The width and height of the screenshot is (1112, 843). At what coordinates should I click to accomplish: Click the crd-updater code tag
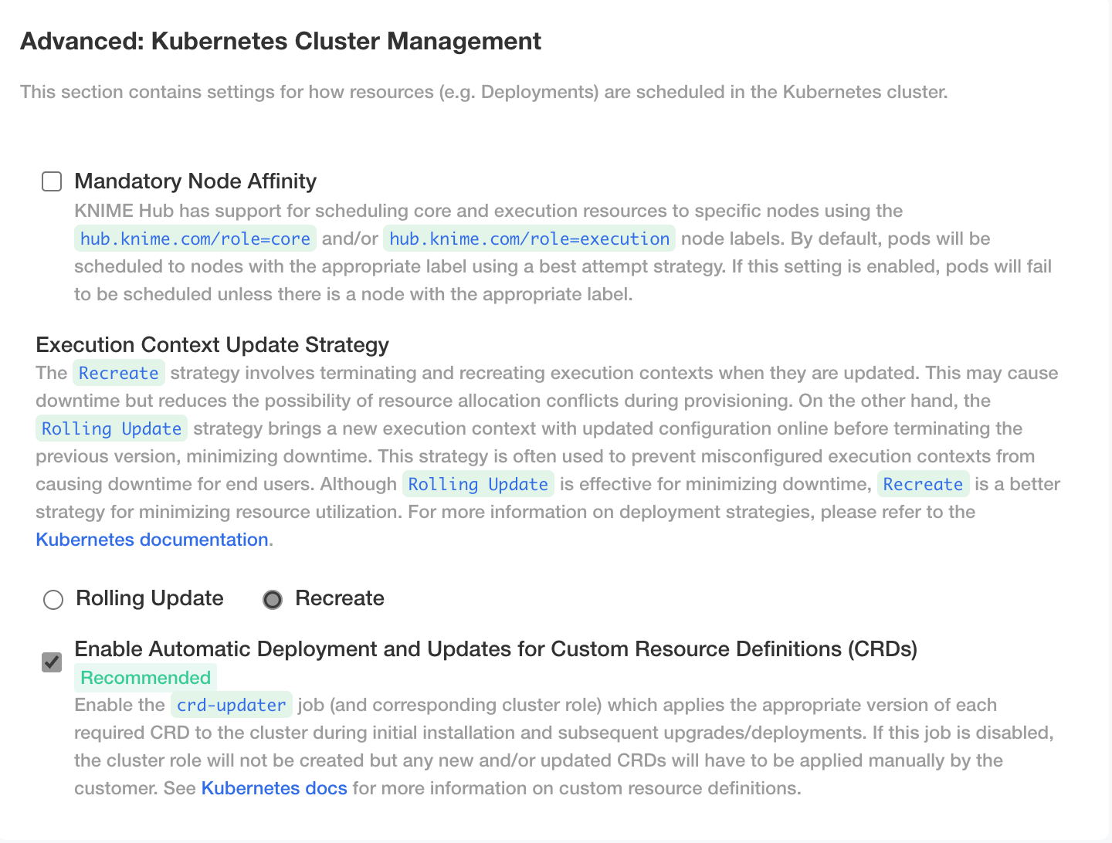[232, 705]
